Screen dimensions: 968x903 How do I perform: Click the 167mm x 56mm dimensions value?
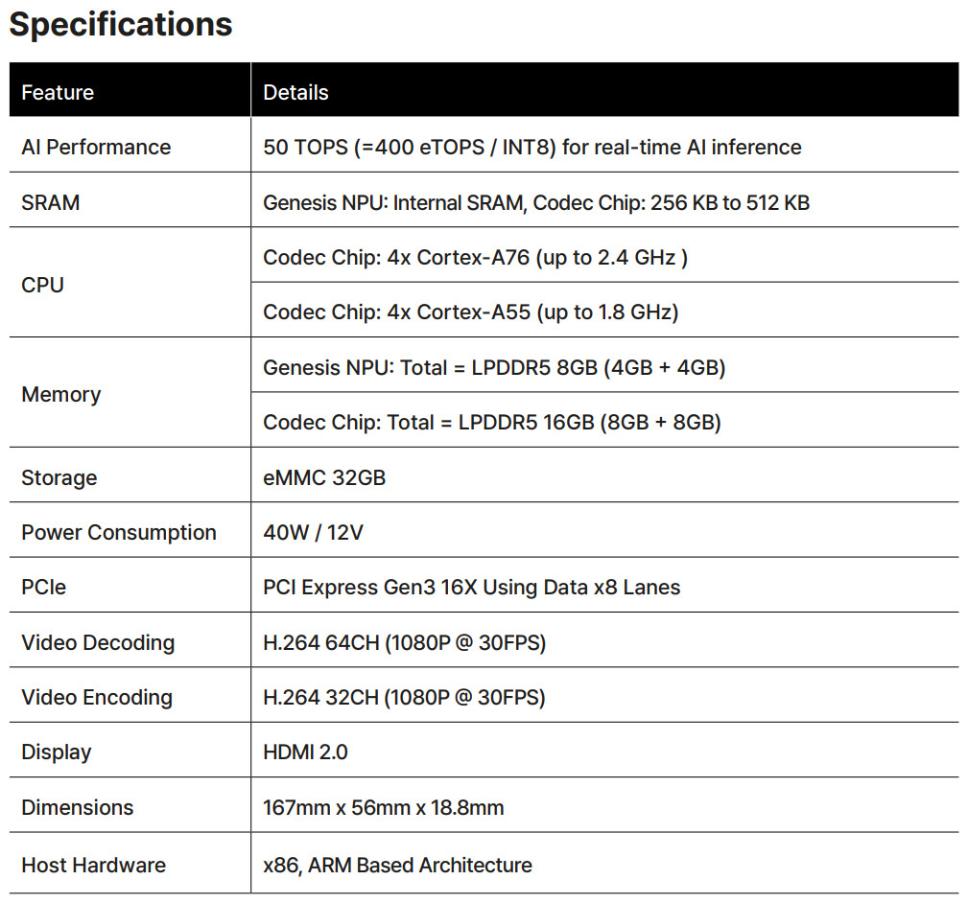tap(383, 808)
